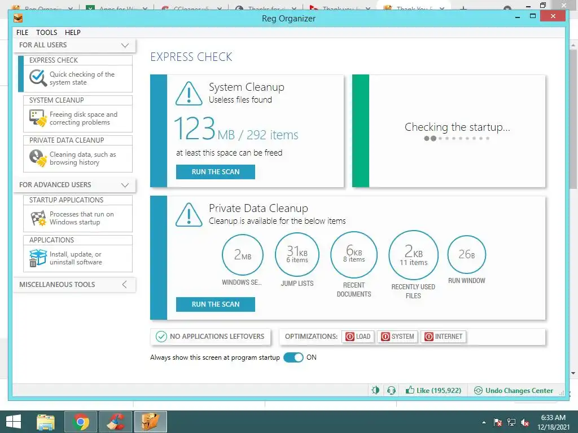Click the 123 MB / 292 items text
The width and height of the screenshot is (578, 433).
tap(236, 129)
